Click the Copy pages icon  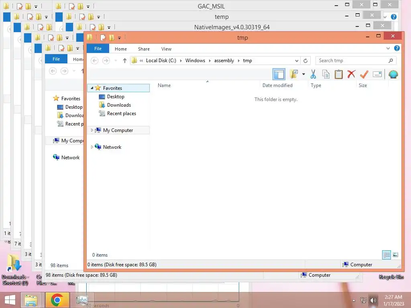pyautogui.click(x=326, y=74)
